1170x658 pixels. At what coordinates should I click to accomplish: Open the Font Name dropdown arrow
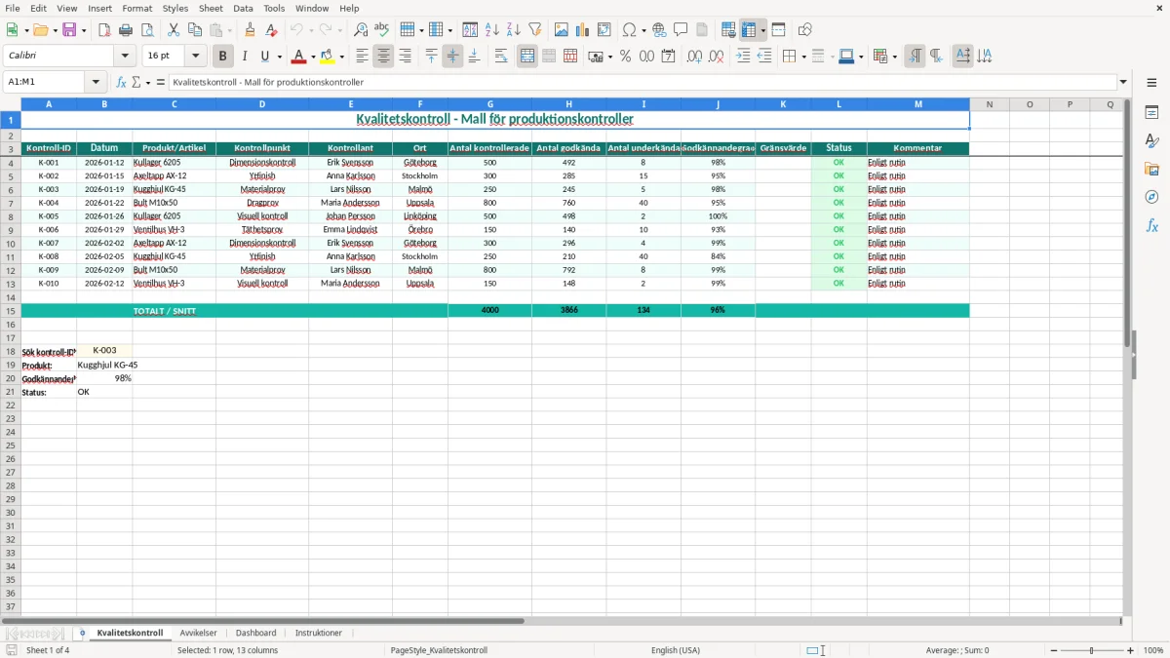pos(124,57)
